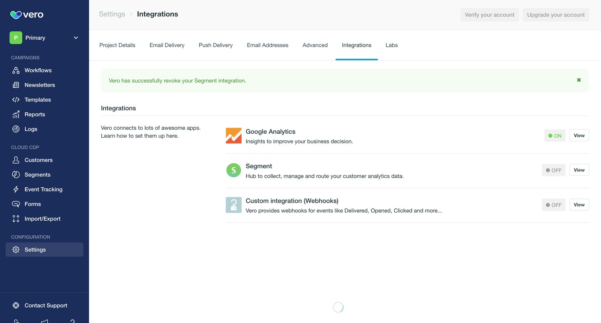View the Google Analytics integration

(x=579, y=135)
